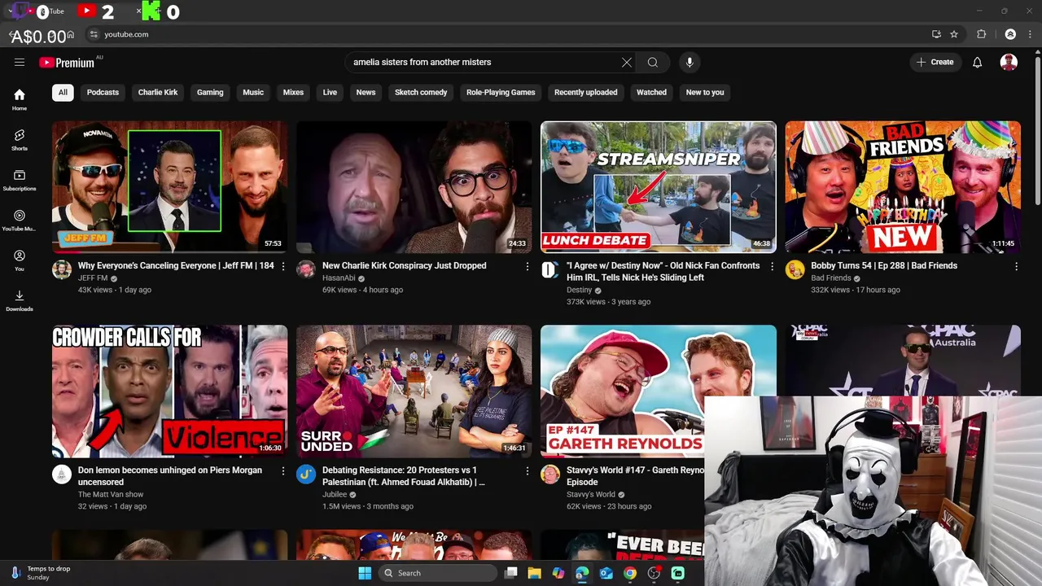Open New Charlie Kirk Conspiracy title

404,265
